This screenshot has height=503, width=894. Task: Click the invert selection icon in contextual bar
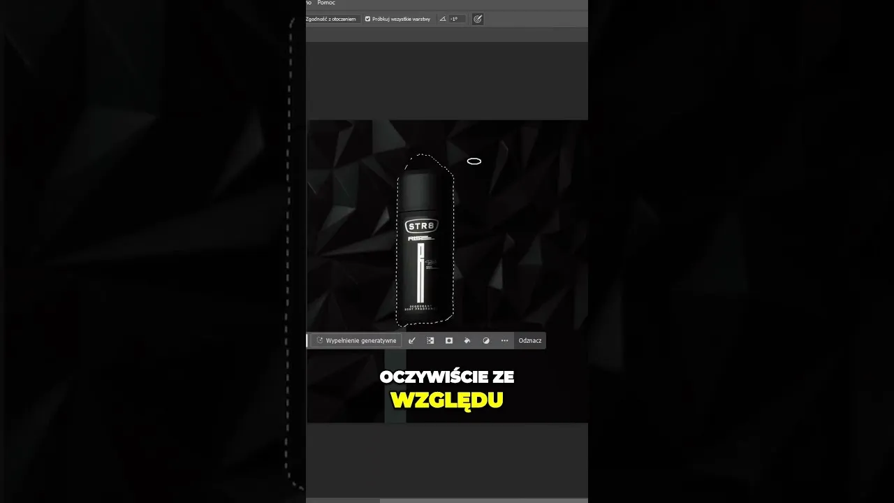[x=430, y=341]
